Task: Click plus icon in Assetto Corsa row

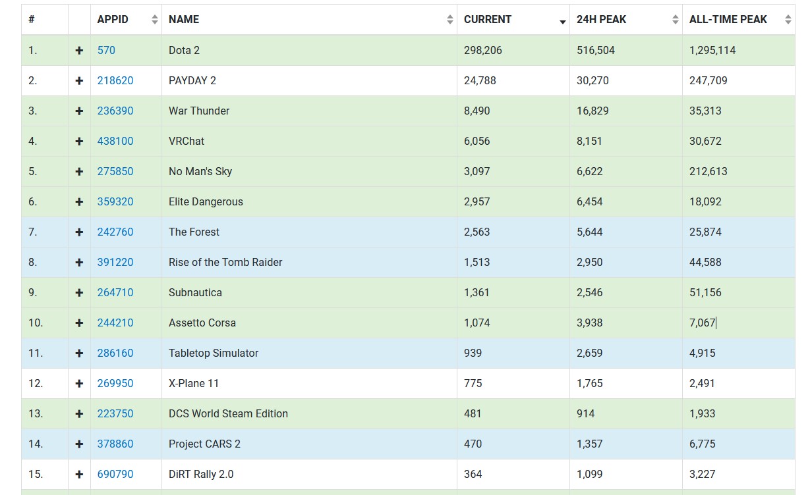Action: click(79, 323)
